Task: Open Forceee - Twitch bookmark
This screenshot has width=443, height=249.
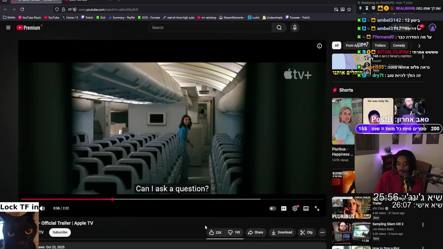Action: tap(298, 18)
